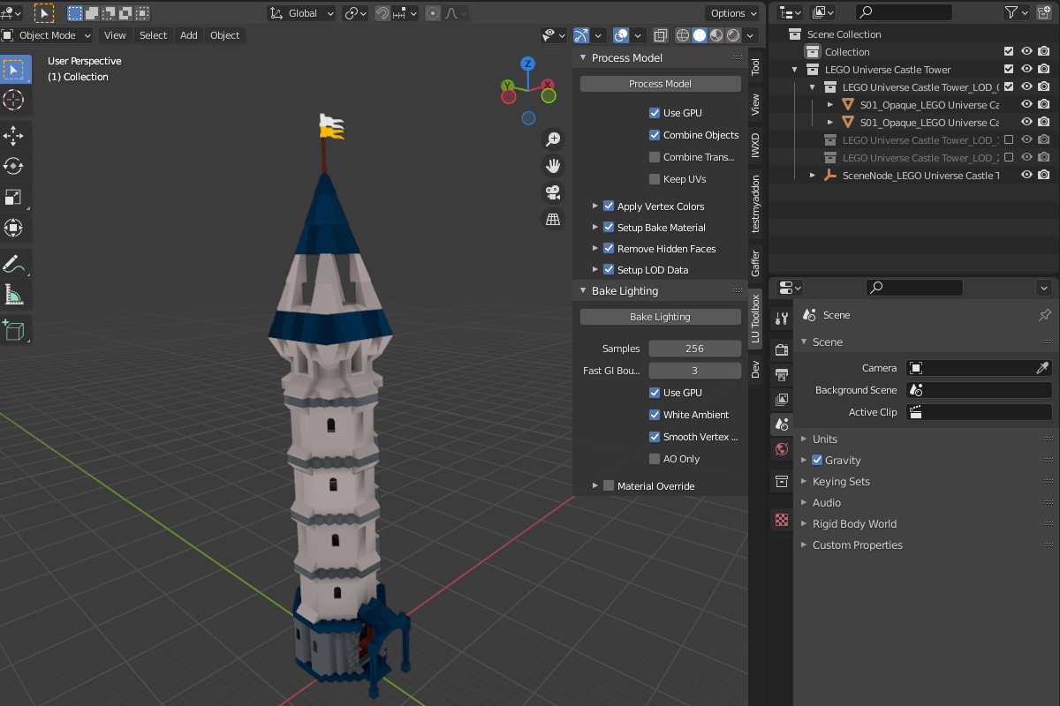Image resolution: width=1060 pixels, height=706 pixels.
Task: Expand the Rigid Body World panel
Action: coord(804,523)
